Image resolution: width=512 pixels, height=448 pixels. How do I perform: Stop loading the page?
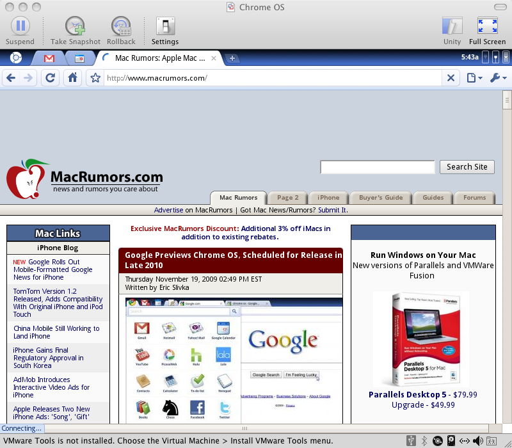pos(451,78)
